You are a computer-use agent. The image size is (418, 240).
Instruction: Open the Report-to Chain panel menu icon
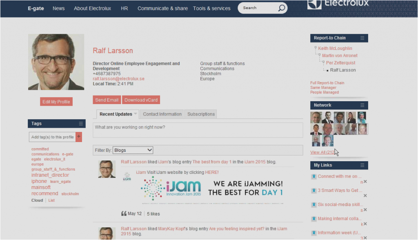pos(362,38)
